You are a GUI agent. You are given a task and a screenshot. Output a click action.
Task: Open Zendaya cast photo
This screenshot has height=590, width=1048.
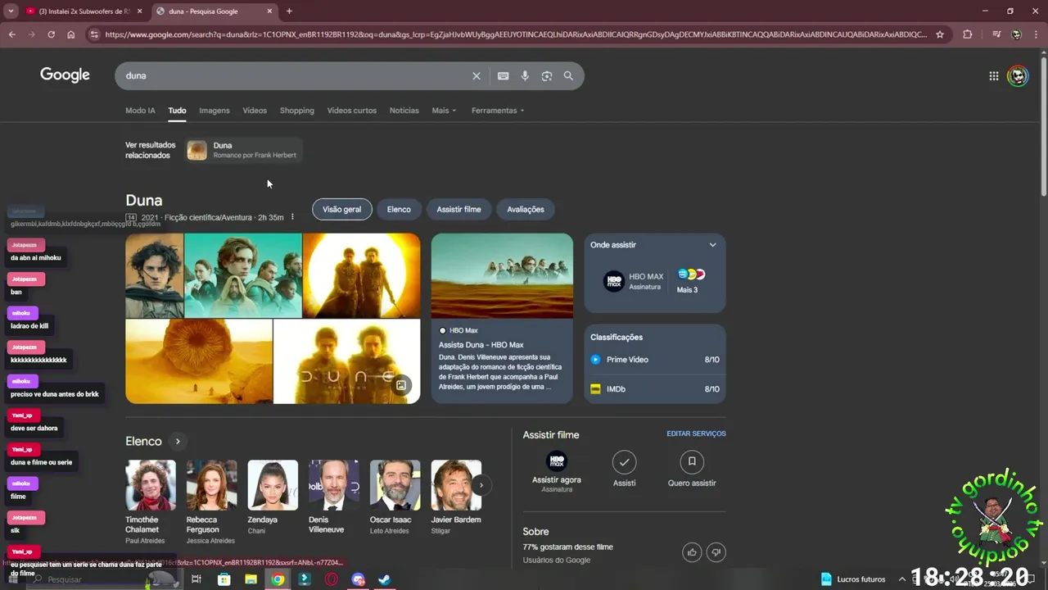coord(273,485)
